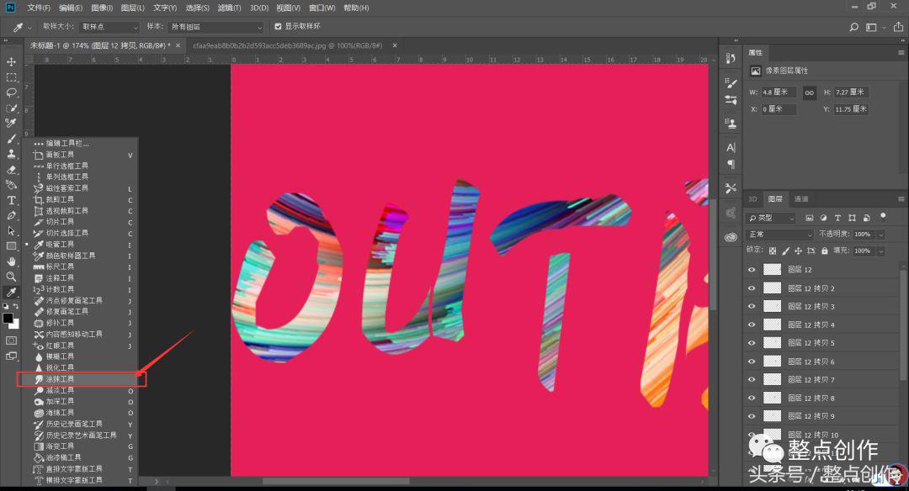Viewport: 909px width, 491px height.
Task: Open the Creative Cloud Libraries icon
Action: [x=731, y=237]
